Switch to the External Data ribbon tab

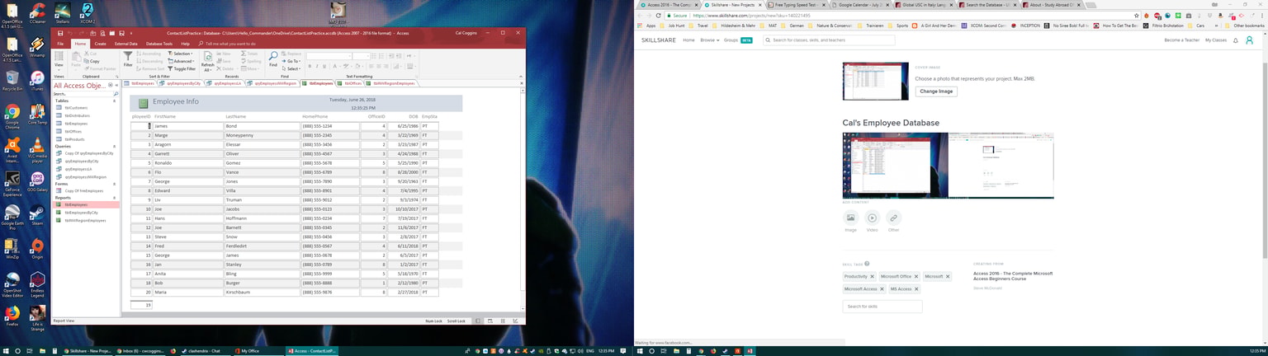[126, 44]
